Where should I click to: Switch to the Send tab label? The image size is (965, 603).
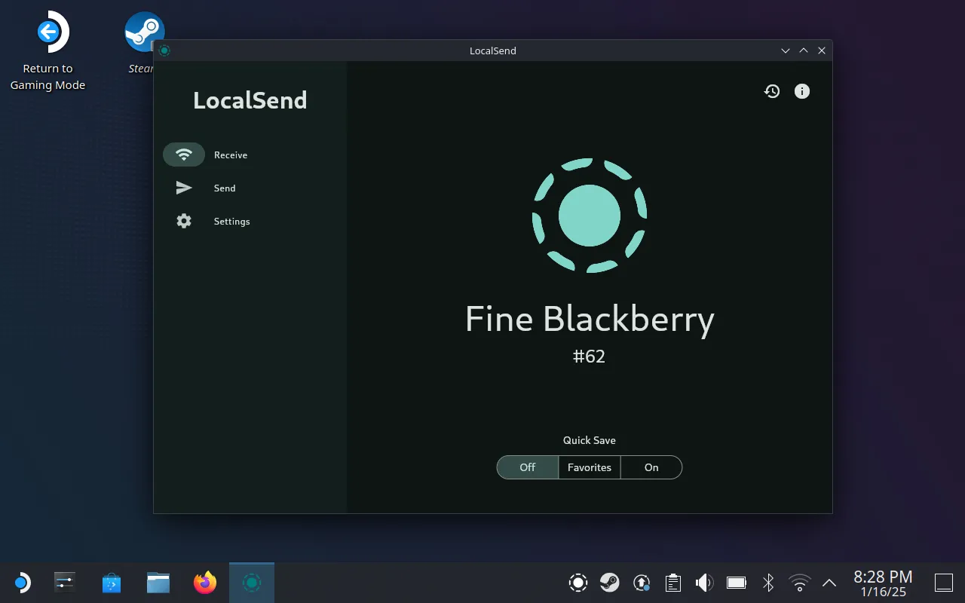tap(225, 188)
